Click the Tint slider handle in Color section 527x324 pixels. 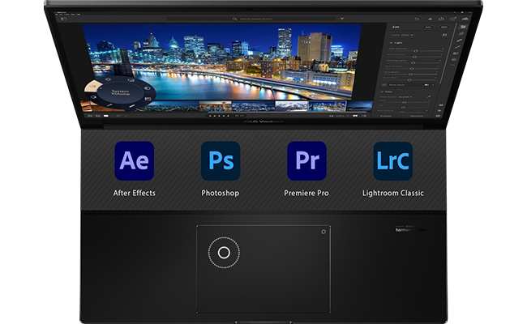[x=403, y=108]
